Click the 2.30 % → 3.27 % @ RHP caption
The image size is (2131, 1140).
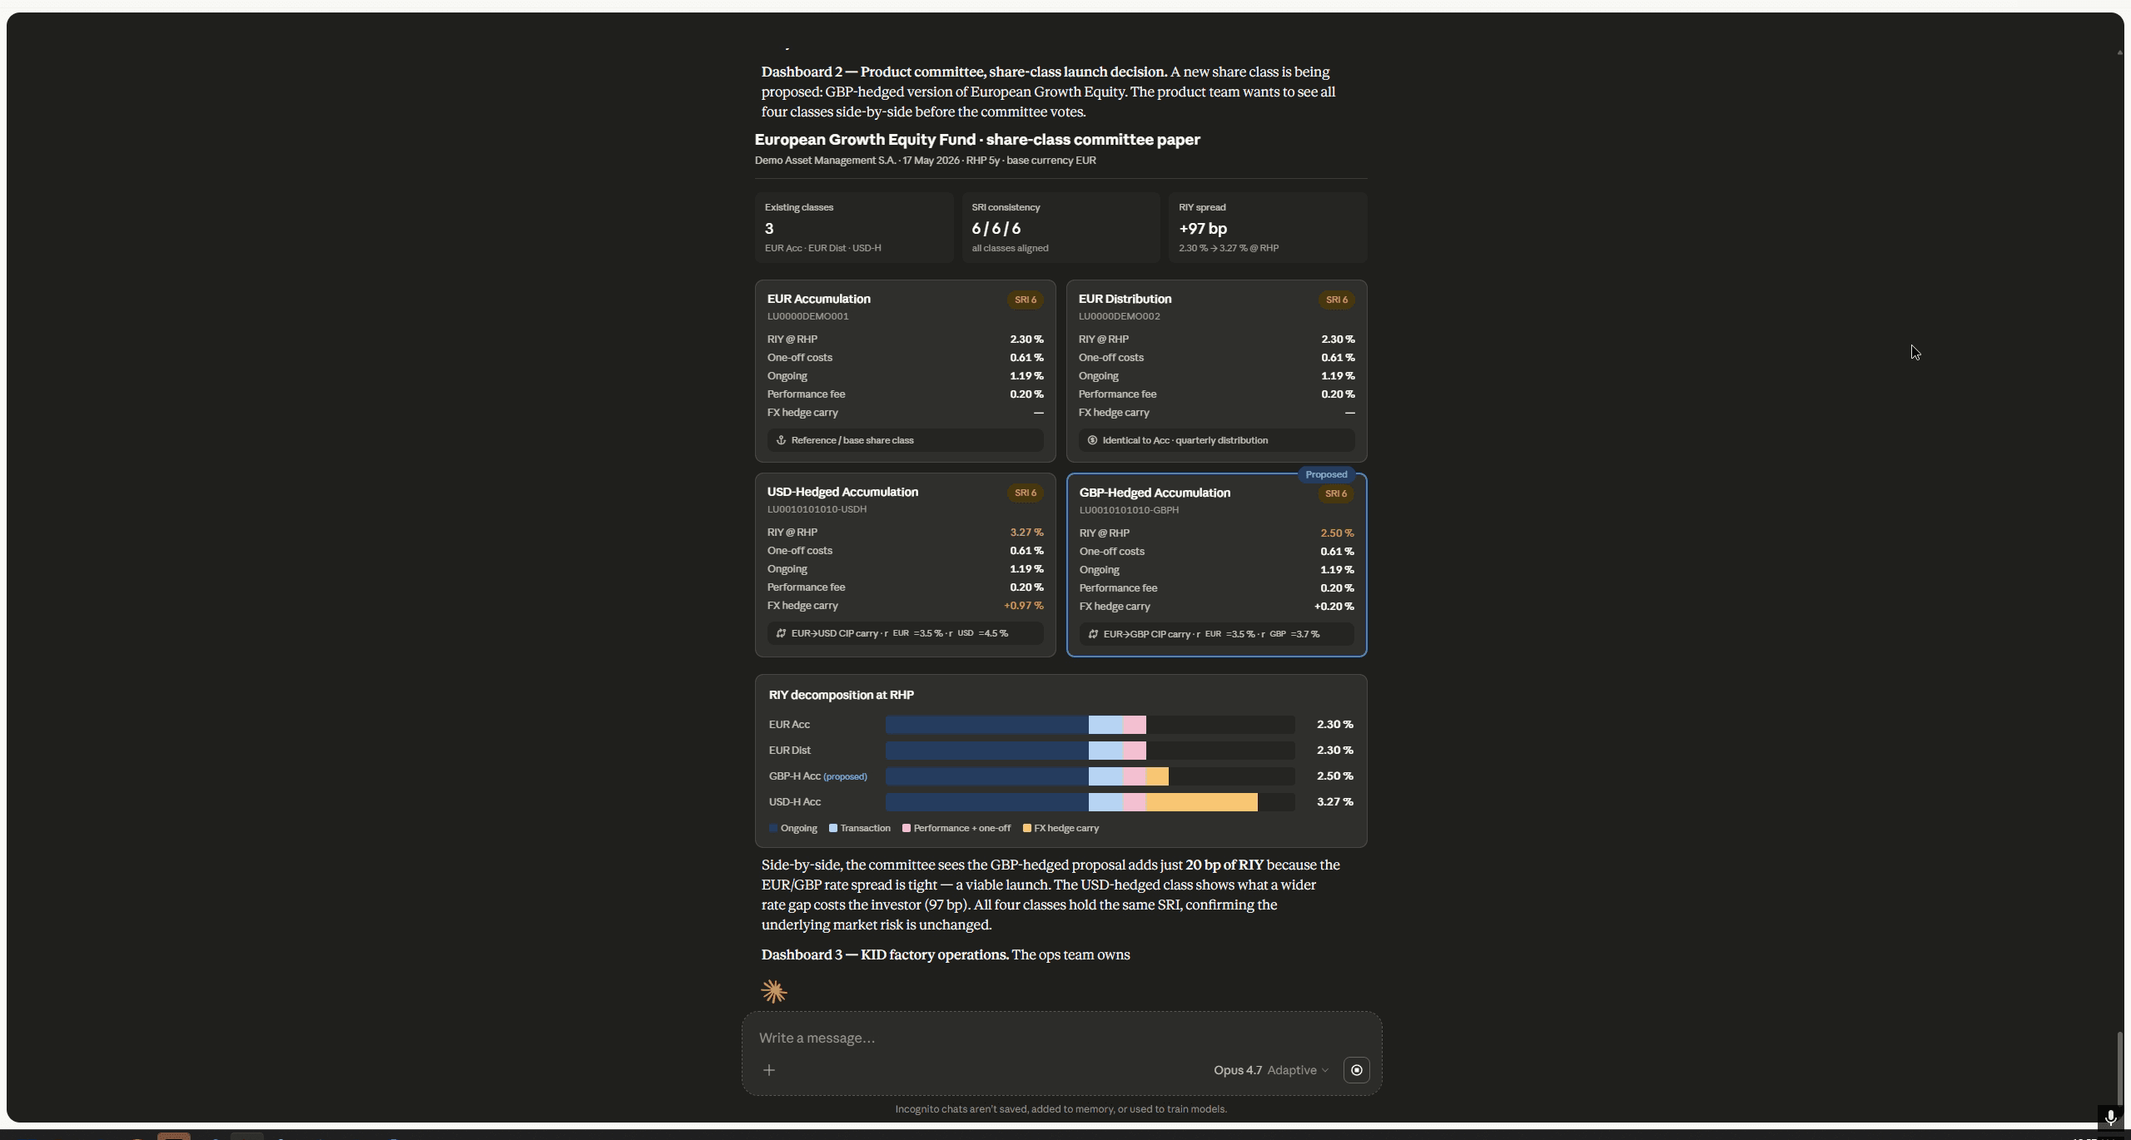coord(1229,248)
